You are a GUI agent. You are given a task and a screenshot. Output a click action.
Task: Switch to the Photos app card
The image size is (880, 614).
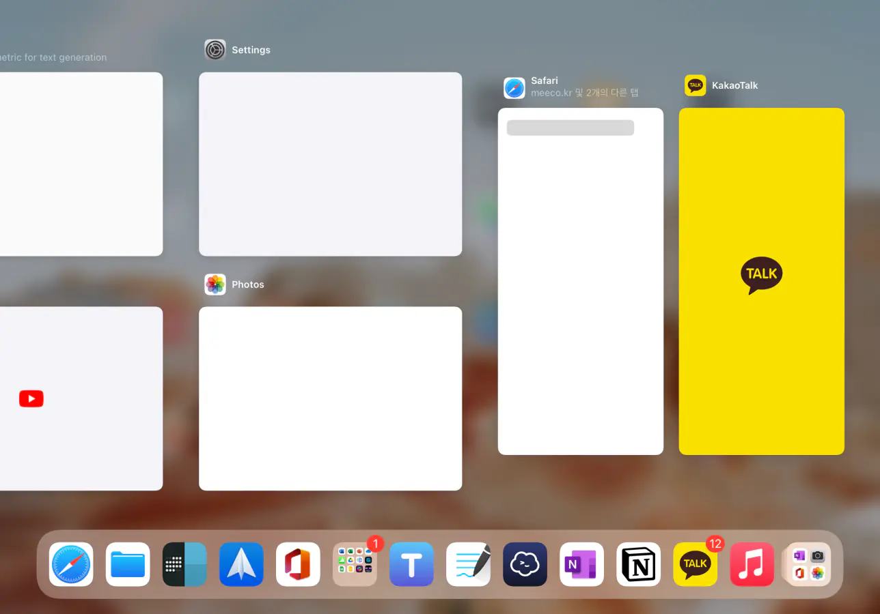[330, 398]
